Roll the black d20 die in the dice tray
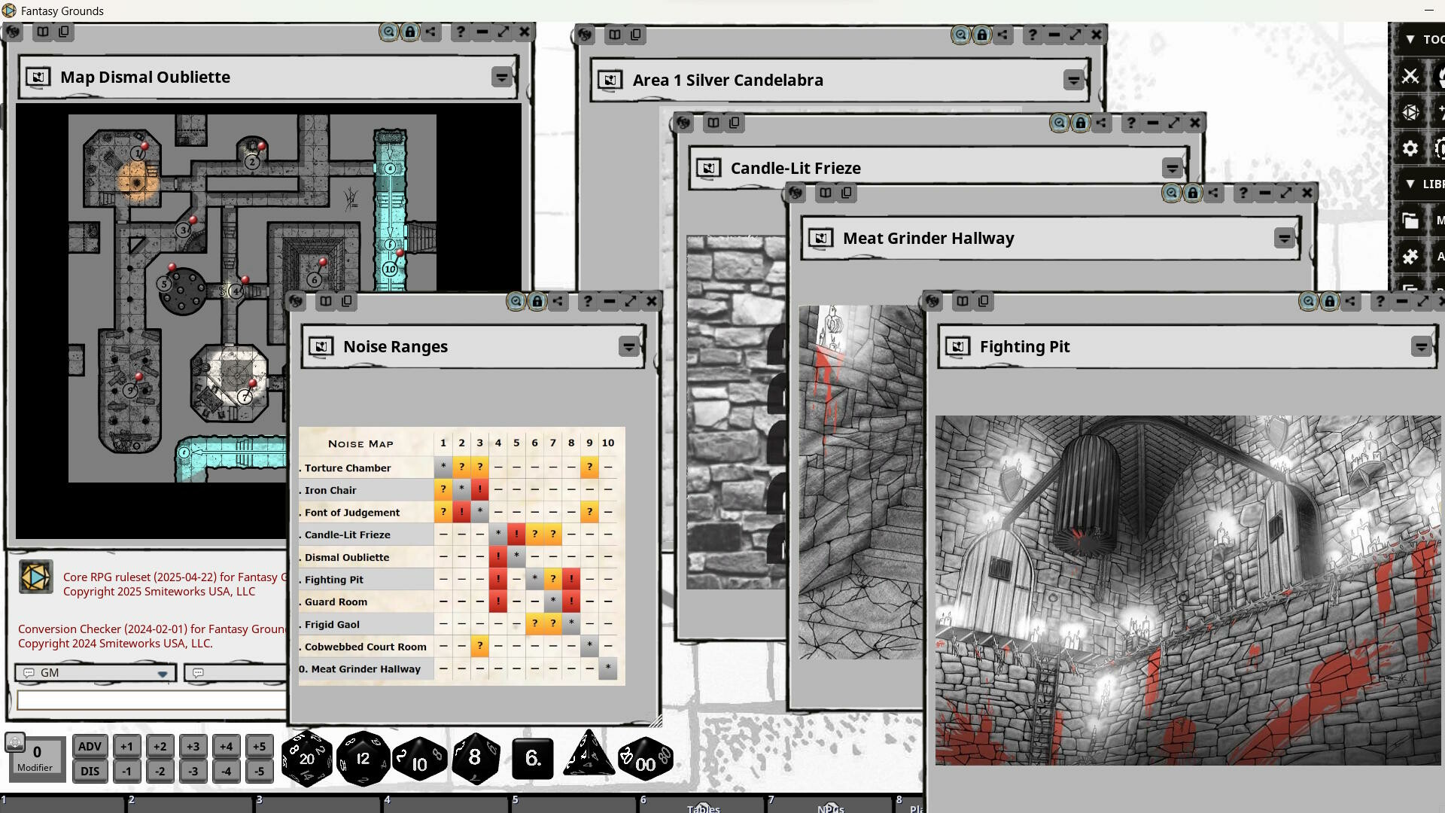 [x=306, y=759]
